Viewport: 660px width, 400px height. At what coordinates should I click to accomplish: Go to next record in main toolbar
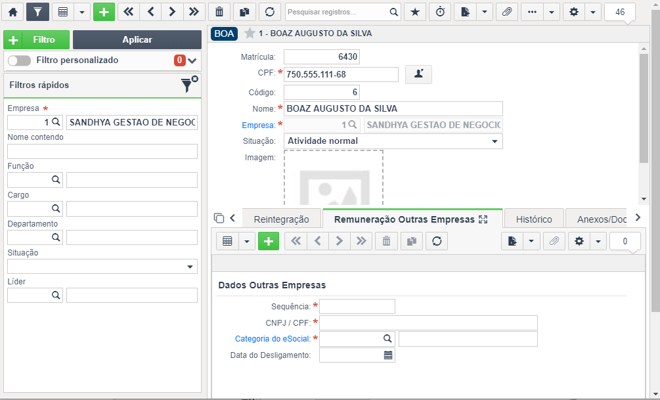click(172, 12)
